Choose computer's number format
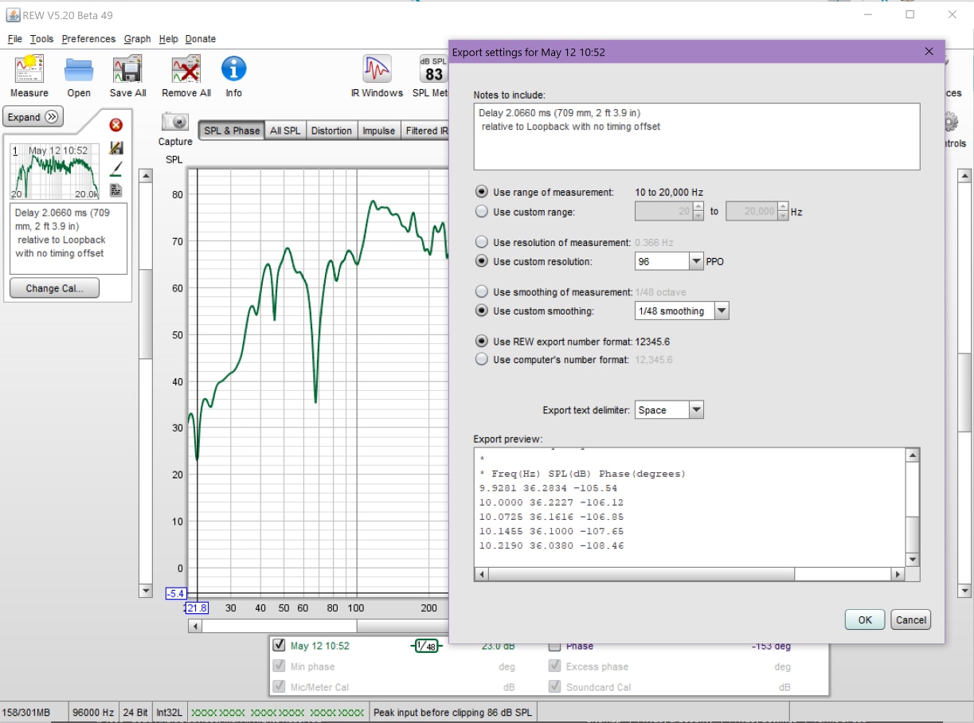 coord(481,360)
